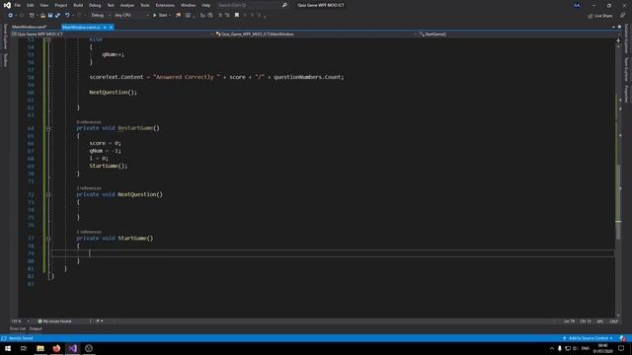Screen dimensions: 632x355
Task: Collapse the NextQuestion method outline
Action: 48,195
